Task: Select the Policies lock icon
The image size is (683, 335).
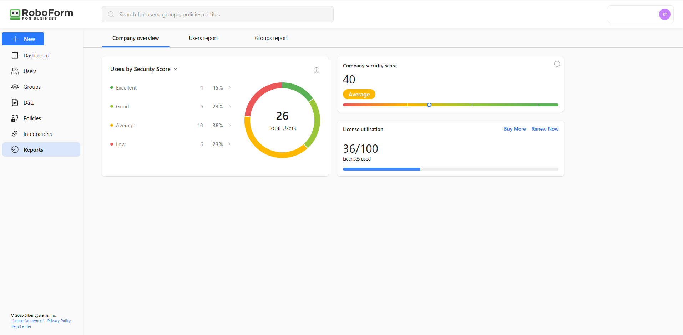Action: click(15, 118)
